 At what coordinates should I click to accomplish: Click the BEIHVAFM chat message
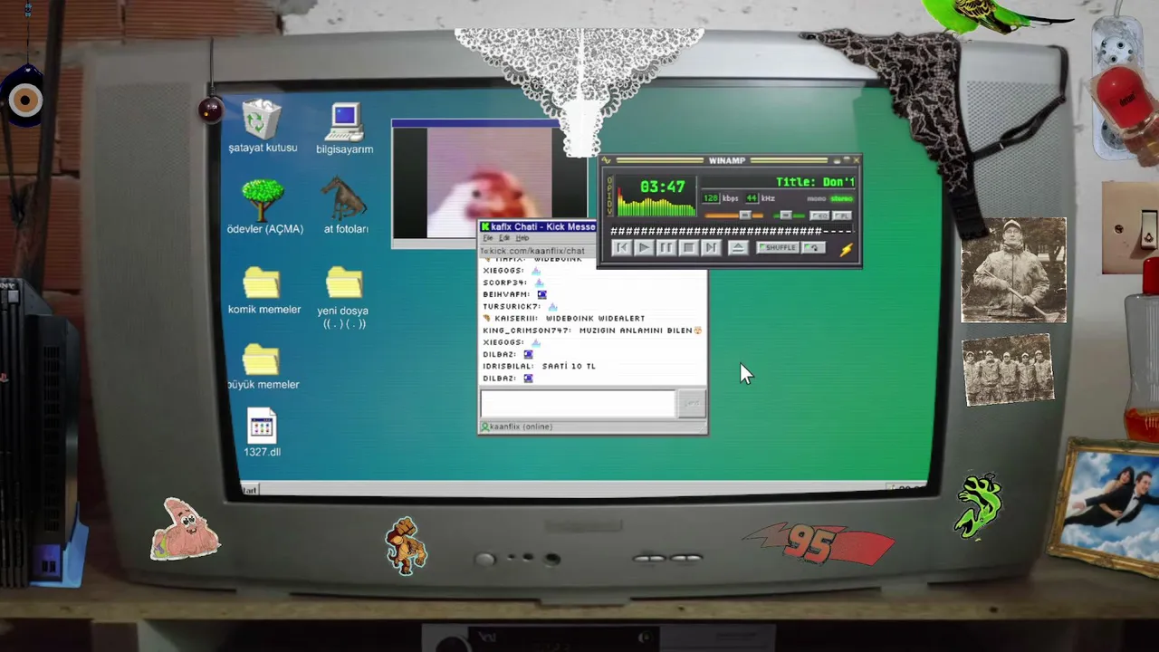click(x=514, y=294)
